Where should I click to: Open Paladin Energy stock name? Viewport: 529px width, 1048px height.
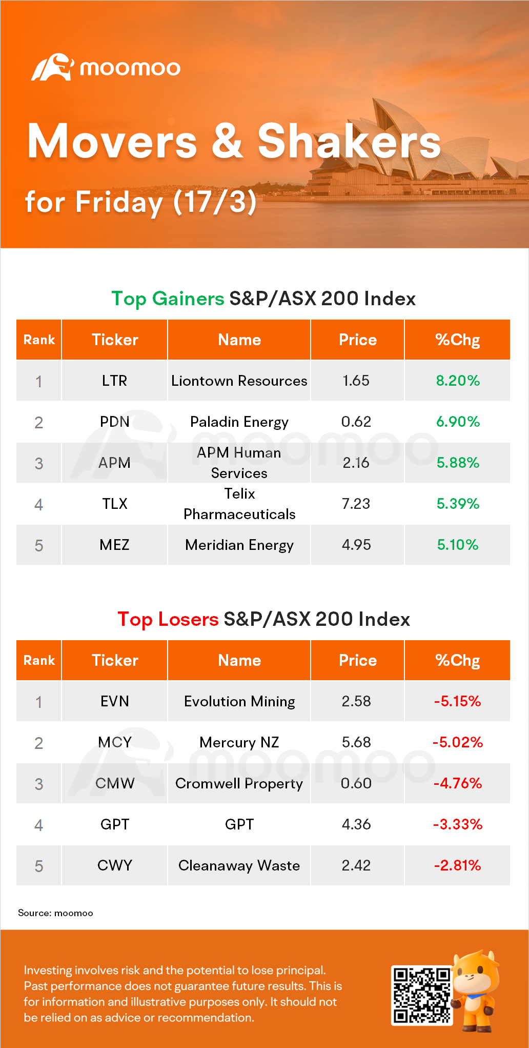[x=239, y=422]
